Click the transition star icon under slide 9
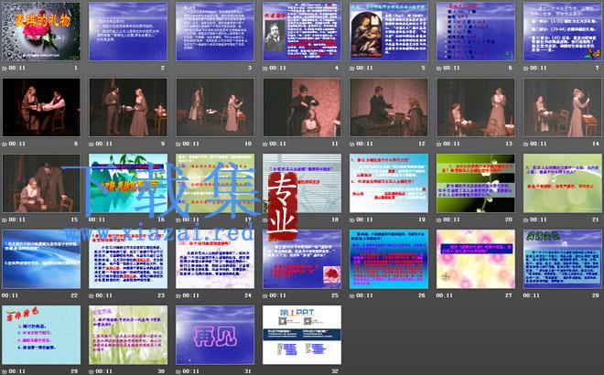Image resolution: width=604 pixels, height=375 pixels. tap(92, 144)
